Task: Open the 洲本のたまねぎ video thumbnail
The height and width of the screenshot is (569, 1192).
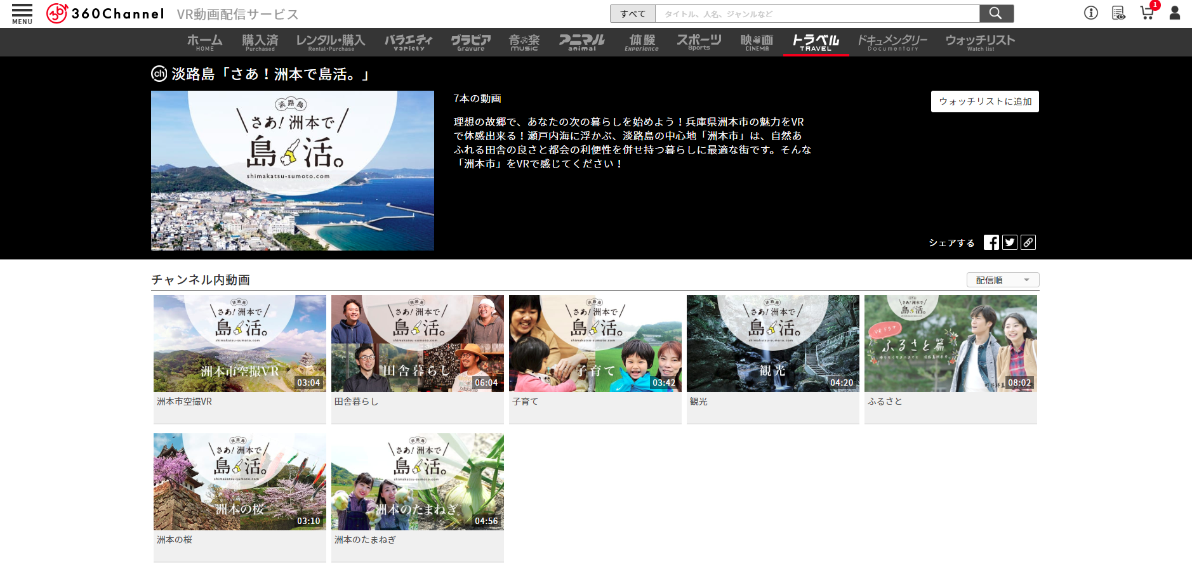Action: 417,481
